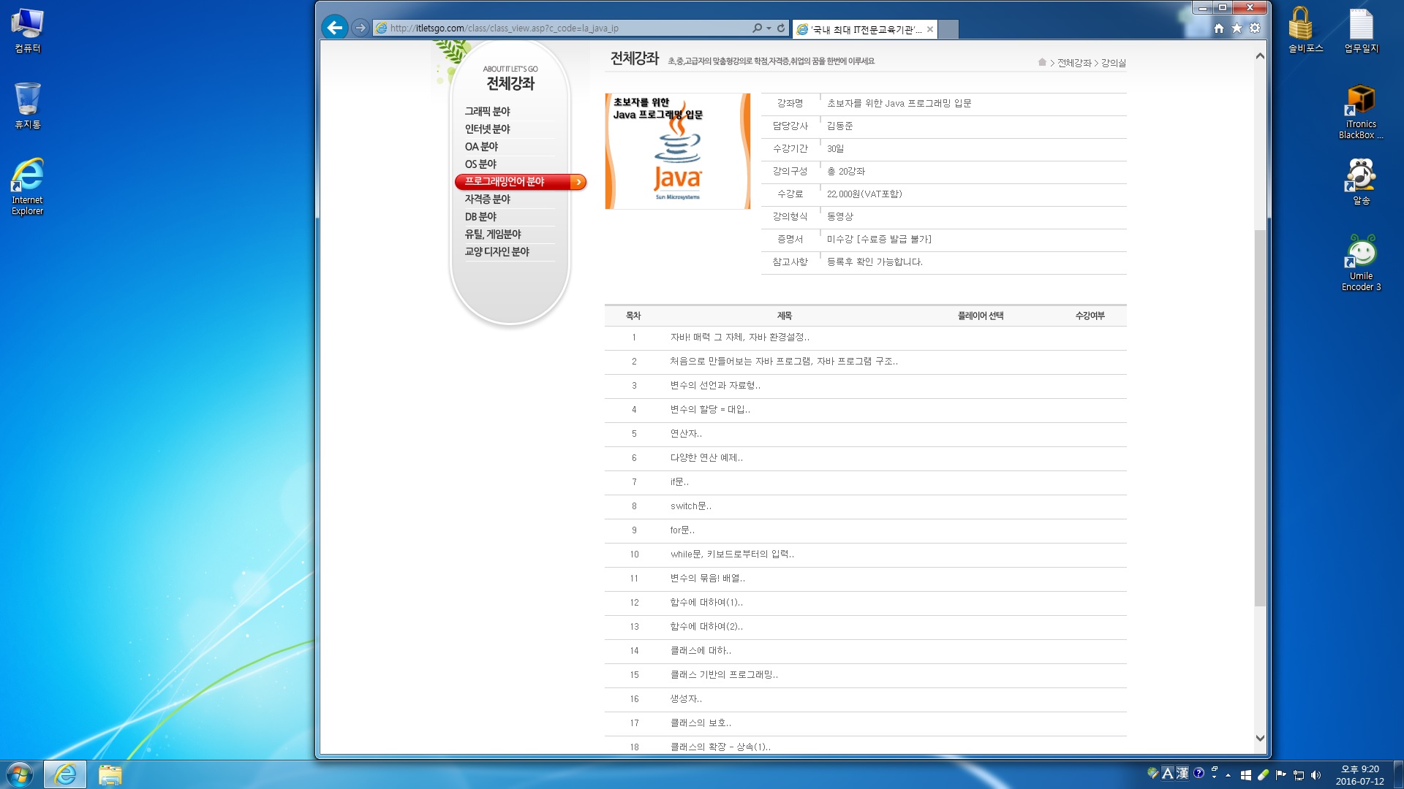Open lecture 4 변수의 할당 = 대입

pos(710,409)
